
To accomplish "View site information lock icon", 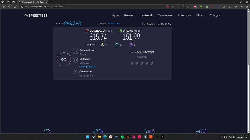I will tap(22, 7).
